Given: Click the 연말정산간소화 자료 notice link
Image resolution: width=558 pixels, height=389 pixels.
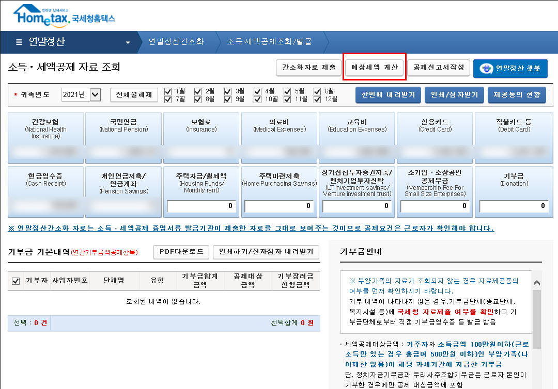Looking at the screenshot, I should [251, 229].
